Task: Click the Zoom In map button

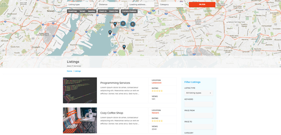Action: [103, 11]
